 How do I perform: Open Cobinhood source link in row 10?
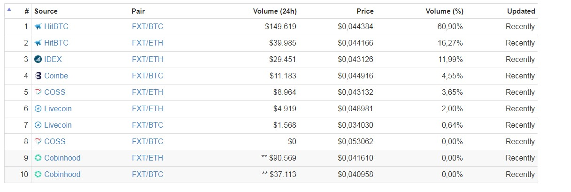tap(62, 175)
